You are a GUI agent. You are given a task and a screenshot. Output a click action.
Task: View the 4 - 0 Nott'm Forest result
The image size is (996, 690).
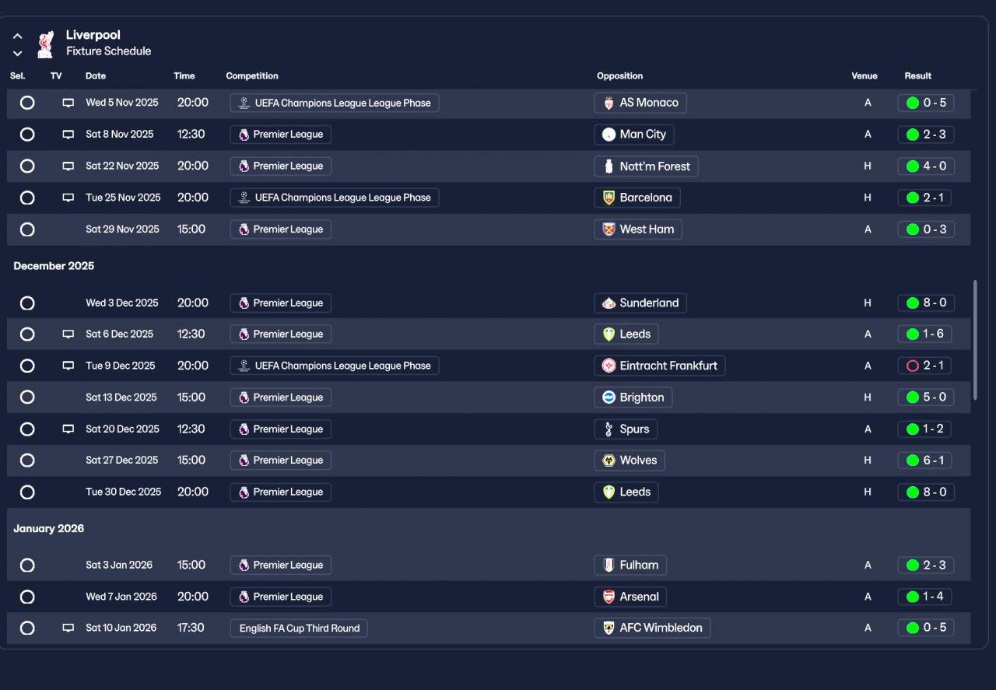926,166
